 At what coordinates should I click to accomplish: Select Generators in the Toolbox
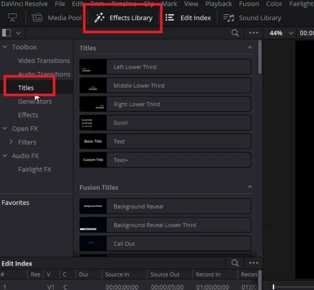(x=35, y=101)
